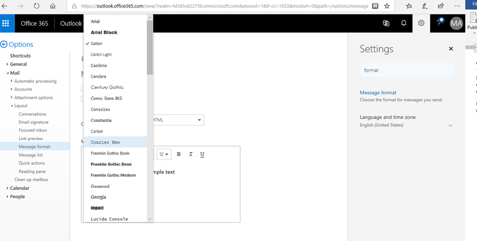The image size is (477, 241).
Task: Go back using browser back arrow
Action: click(x=5, y=6)
